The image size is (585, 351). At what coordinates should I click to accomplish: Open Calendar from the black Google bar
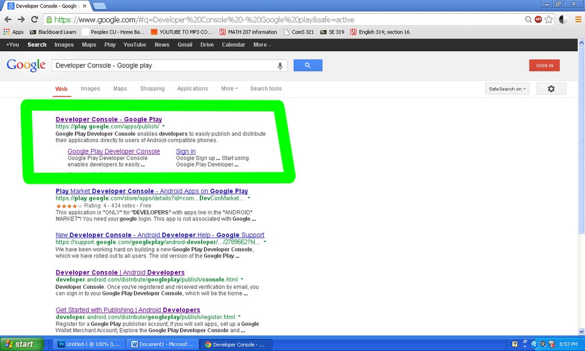(x=234, y=45)
